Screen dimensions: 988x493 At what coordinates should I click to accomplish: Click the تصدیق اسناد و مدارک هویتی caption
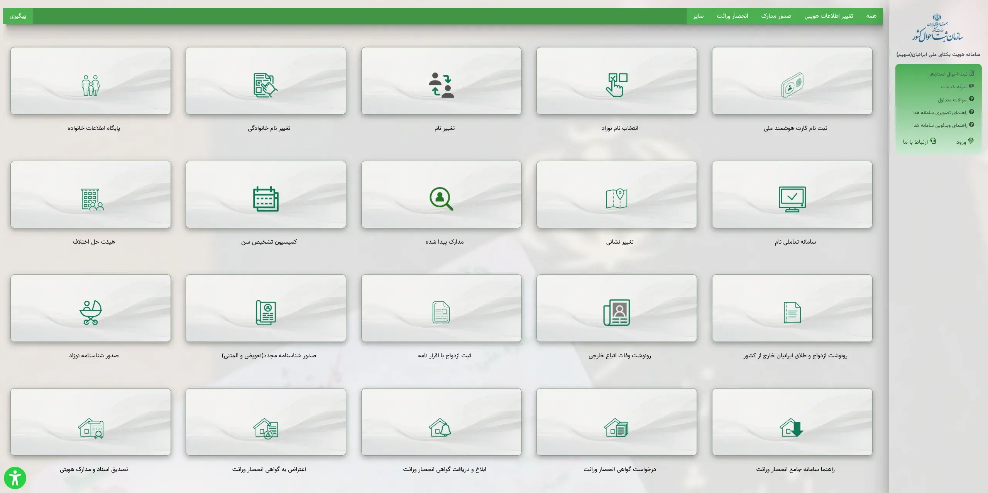pos(94,469)
